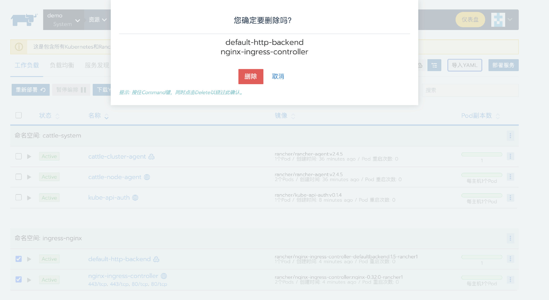Screen dimensions: 549x300
Task: Open kebab menu for cattle-cluster-agent row
Action: (510, 156)
